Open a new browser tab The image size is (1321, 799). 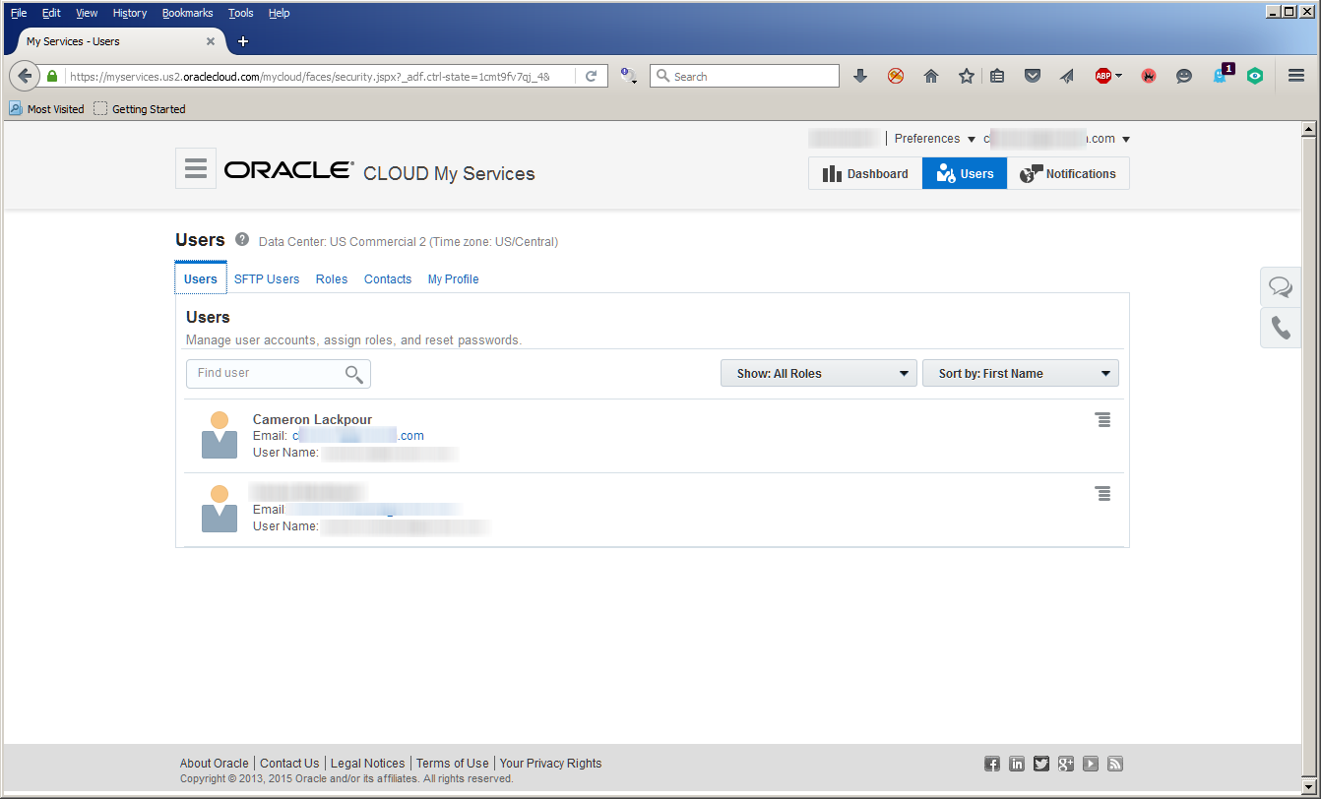click(243, 41)
